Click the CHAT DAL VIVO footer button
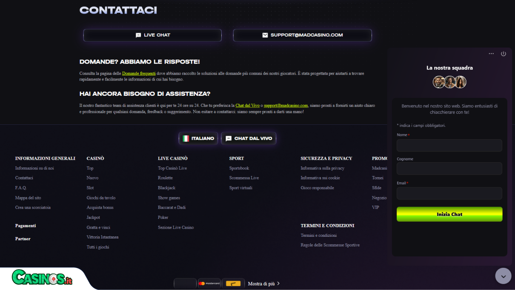Screen dimensions: 515x290 (249, 138)
